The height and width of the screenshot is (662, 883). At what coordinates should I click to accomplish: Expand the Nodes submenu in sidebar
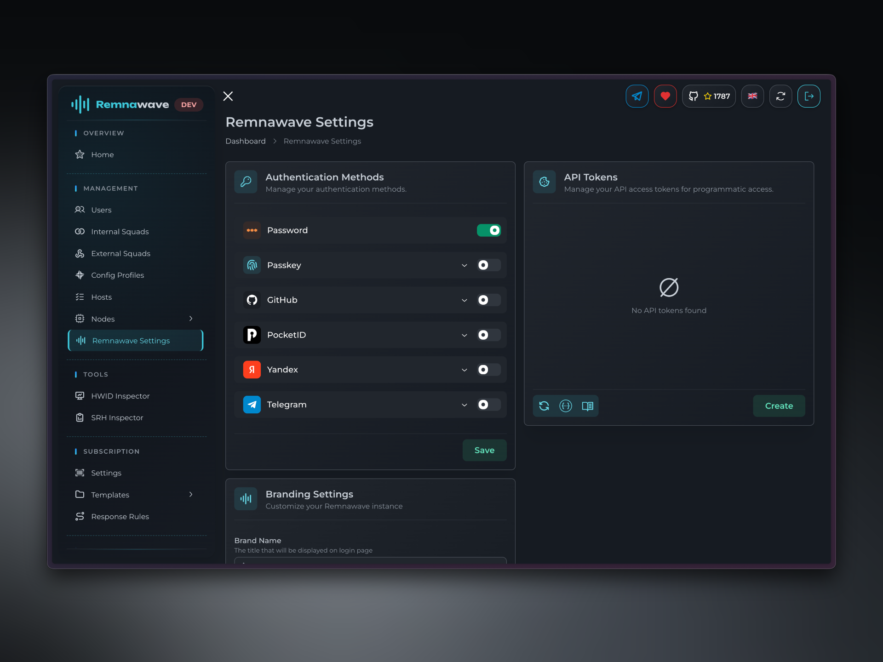pyautogui.click(x=191, y=319)
